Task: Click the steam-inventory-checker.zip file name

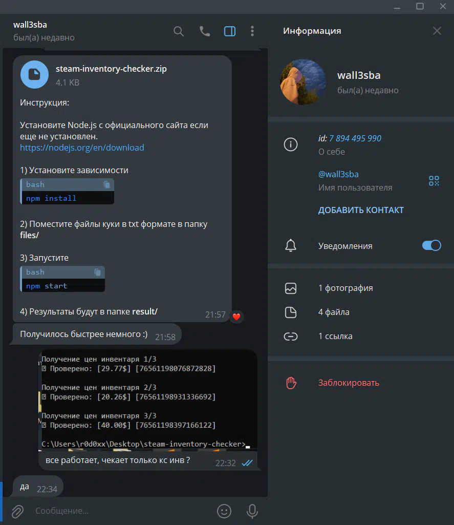Action: (111, 69)
